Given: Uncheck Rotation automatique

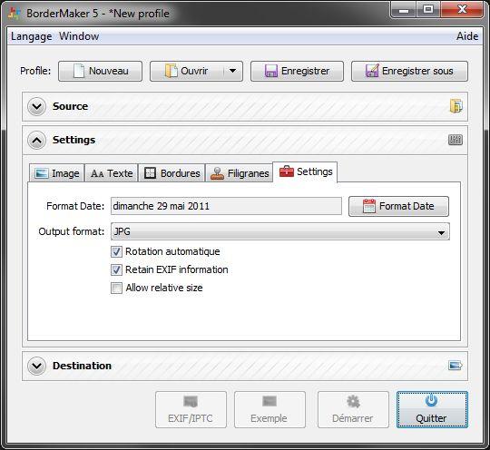Looking at the screenshot, I should click(116, 251).
